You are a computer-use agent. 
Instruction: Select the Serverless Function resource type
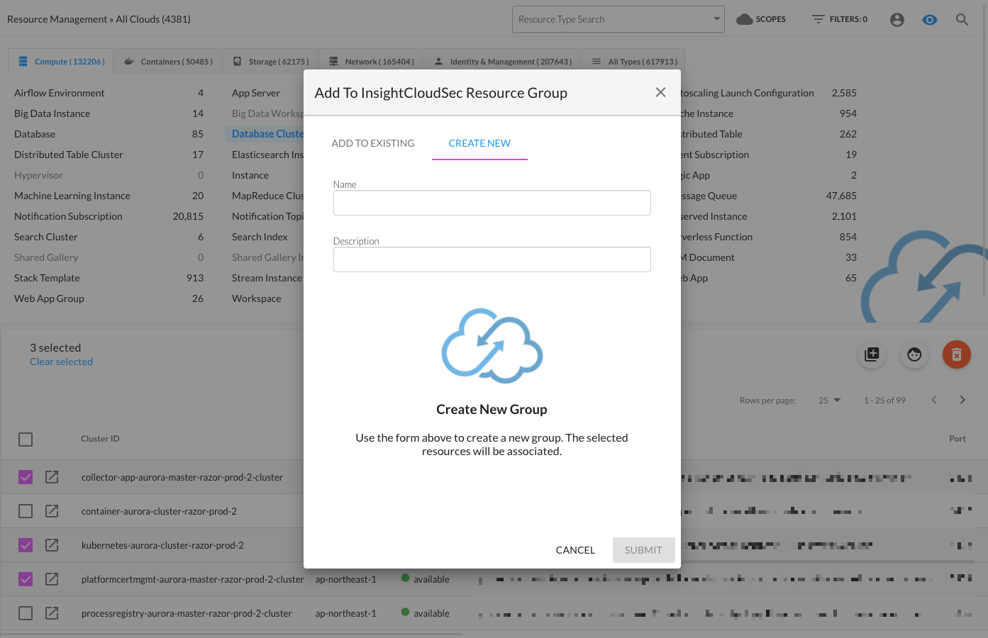pyautogui.click(x=716, y=237)
